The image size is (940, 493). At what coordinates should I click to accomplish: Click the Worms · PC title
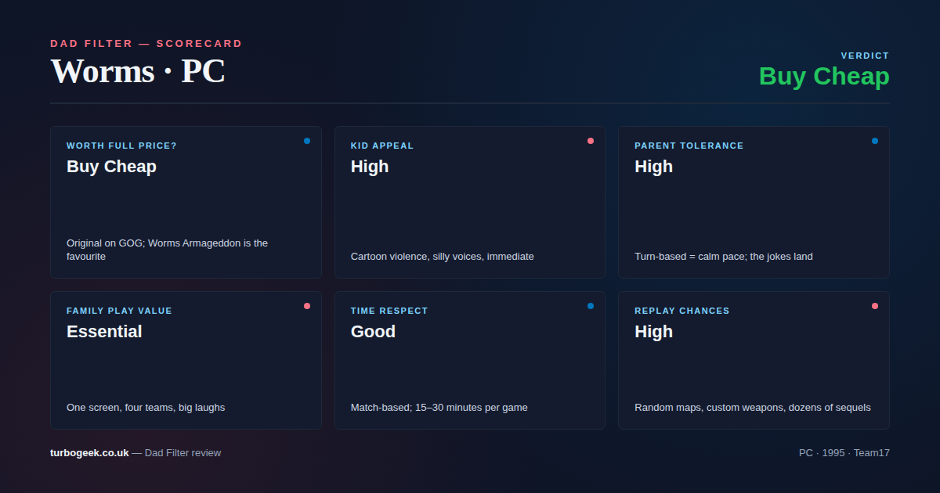[x=138, y=71]
